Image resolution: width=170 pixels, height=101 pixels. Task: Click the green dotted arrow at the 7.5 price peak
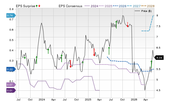[116, 25]
